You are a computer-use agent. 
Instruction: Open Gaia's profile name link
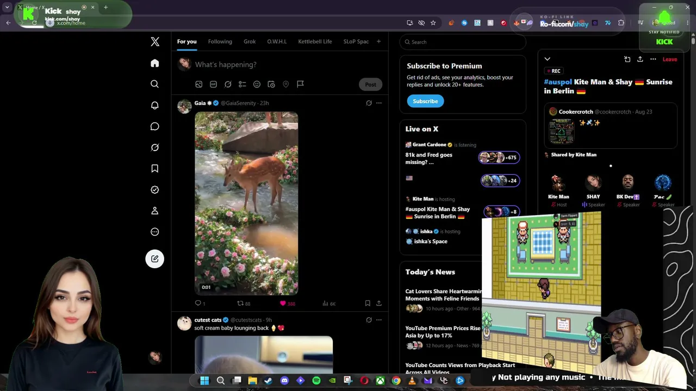(x=200, y=103)
